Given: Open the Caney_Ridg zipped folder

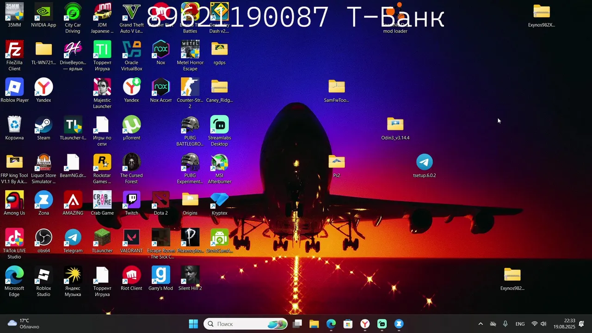Looking at the screenshot, I should pyautogui.click(x=219, y=90).
